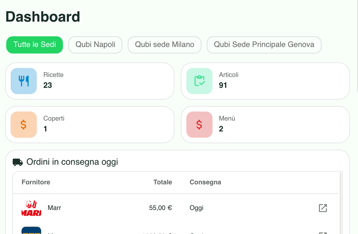
Task: Click the red Menù dollar icon
Action: click(199, 124)
